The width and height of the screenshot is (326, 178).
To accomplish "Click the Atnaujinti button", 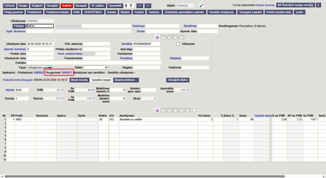I will pyautogui.click(x=52, y=5).
